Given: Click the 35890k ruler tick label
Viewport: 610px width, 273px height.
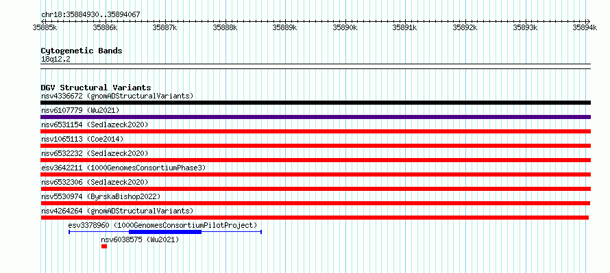Looking at the screenshot, I should pos(345,27).
